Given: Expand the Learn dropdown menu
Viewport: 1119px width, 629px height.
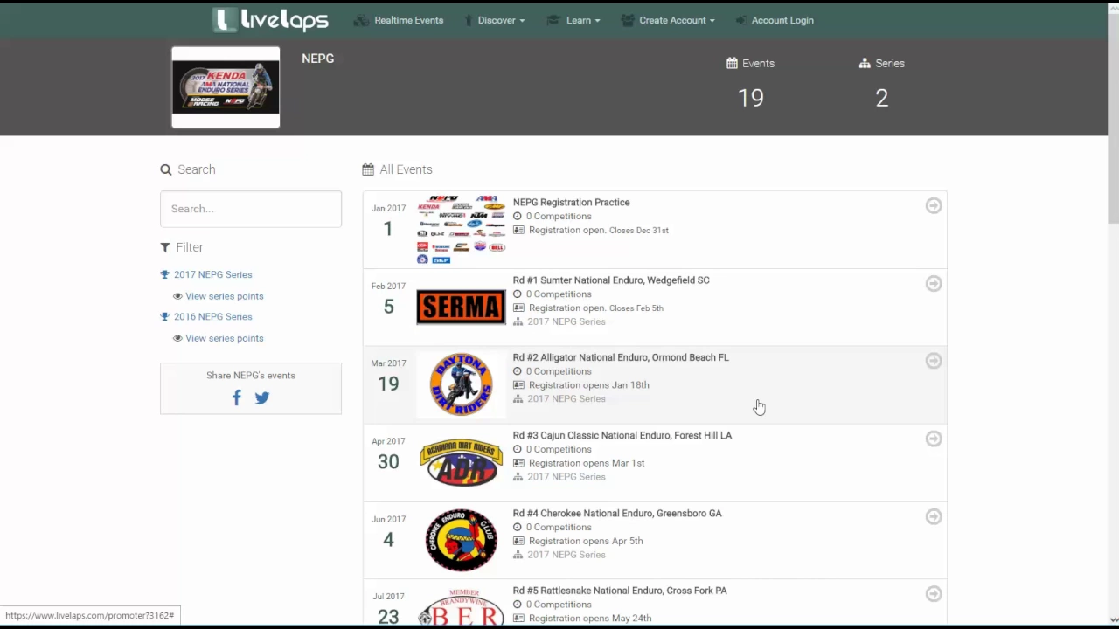Looking at the screenshot, I should [573, 20].
